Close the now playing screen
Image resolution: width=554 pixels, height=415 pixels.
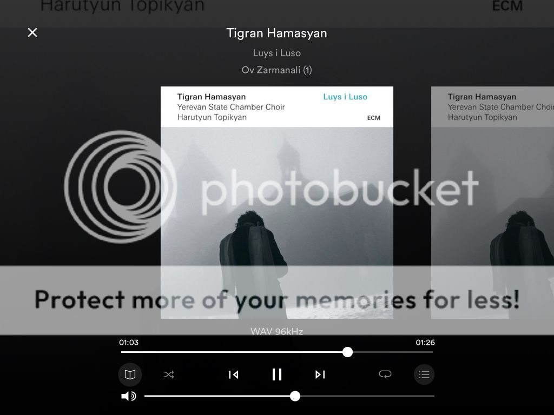(x=32, y=32)
